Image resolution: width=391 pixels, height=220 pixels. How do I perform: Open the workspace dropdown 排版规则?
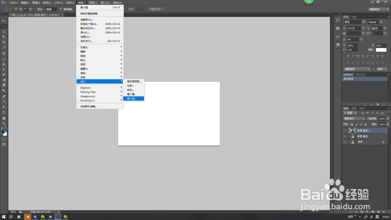click(x=379, y=9)
